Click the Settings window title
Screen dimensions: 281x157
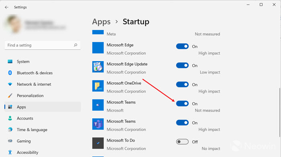click(x=20, y=7)
